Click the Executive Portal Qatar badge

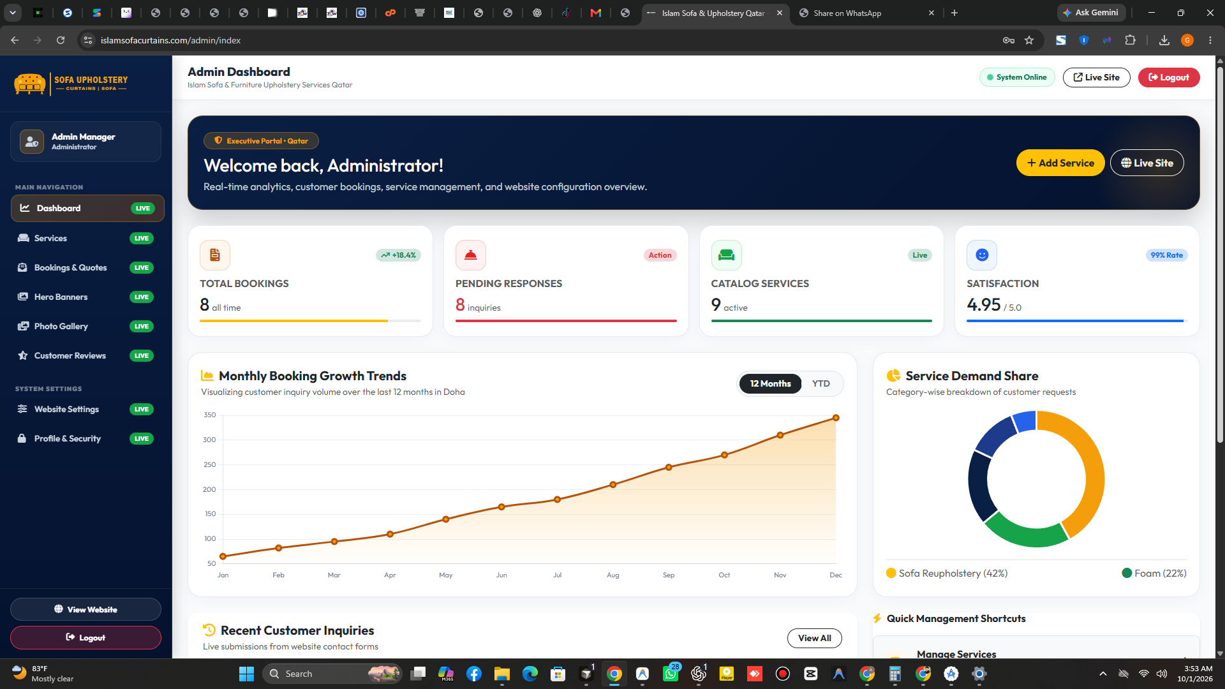coord(261,141)
